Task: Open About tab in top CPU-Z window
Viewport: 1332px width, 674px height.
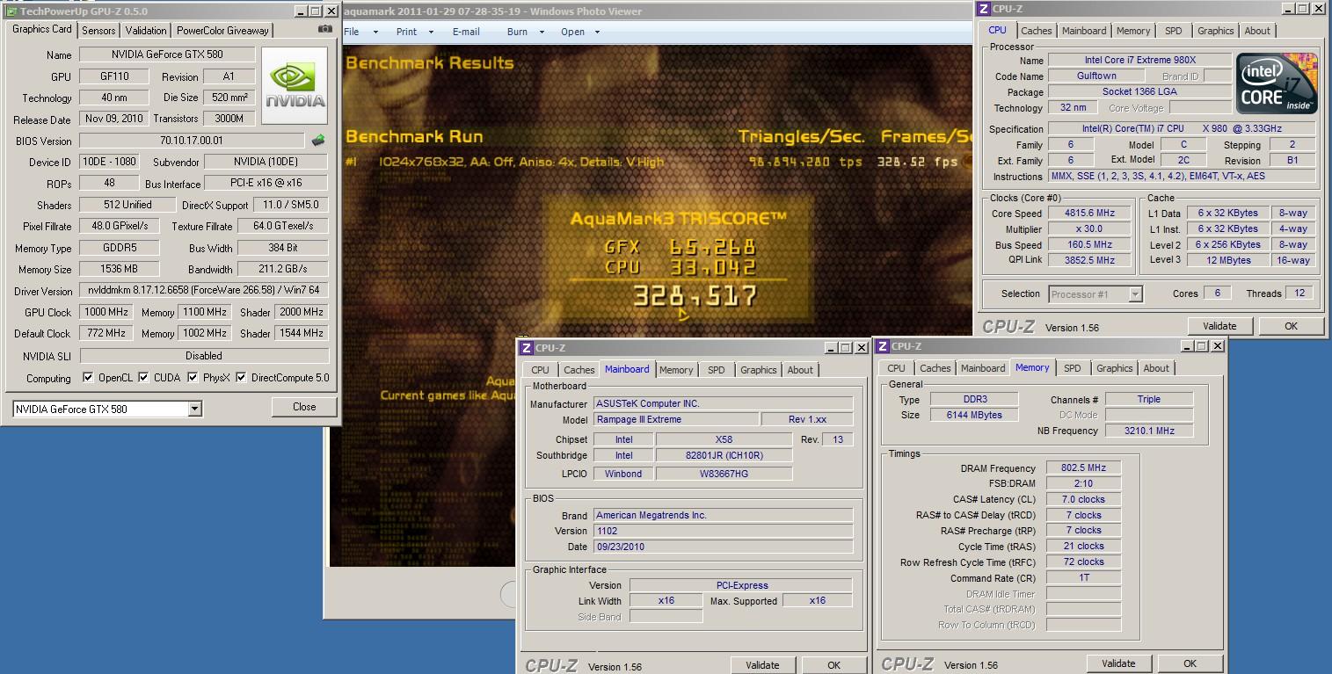Action: click(1257, 31)
